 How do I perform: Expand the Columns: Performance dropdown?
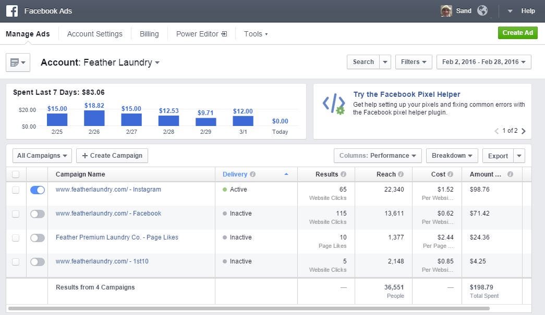pos(378,156)
